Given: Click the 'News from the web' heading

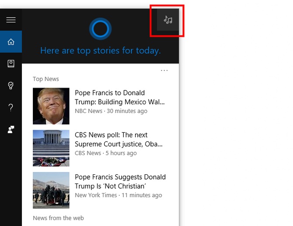Looking at the screenshot, I should pyautogui.click(x=58, y=218).
